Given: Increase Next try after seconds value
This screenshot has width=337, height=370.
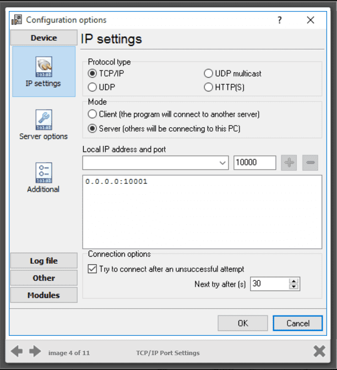Looking at the screenshot, I should pyautogui.click(x=294, y=281).
